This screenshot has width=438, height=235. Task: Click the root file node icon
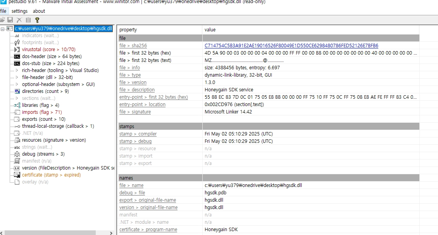(10, 29)
